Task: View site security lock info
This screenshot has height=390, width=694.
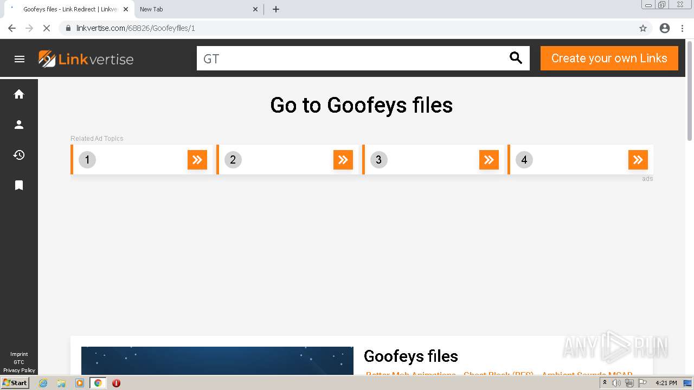Action: pos(68,28)
